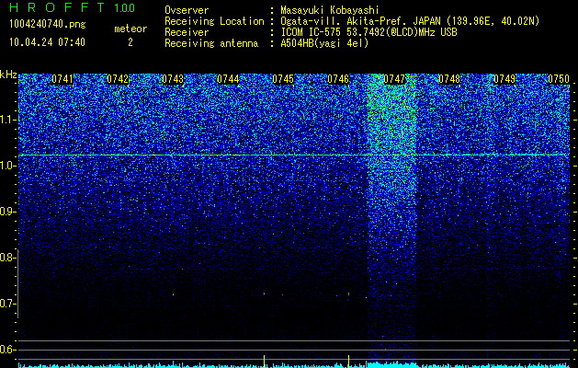This screenshot has height=368, width=578.
Task: Click the 0746 time marker
Action: 338,79
